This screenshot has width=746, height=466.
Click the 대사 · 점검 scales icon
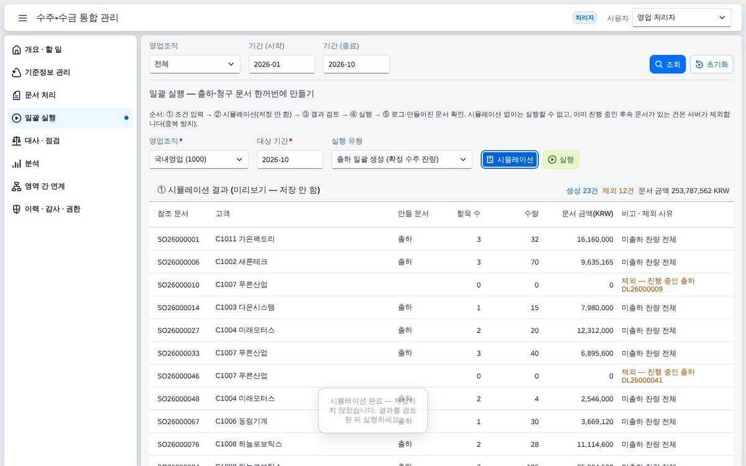pos(17,141)
